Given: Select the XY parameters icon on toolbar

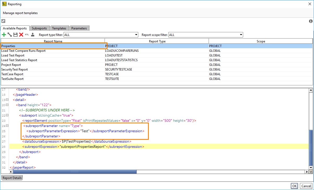Looking at the screenshot, I should click(27, 34).
